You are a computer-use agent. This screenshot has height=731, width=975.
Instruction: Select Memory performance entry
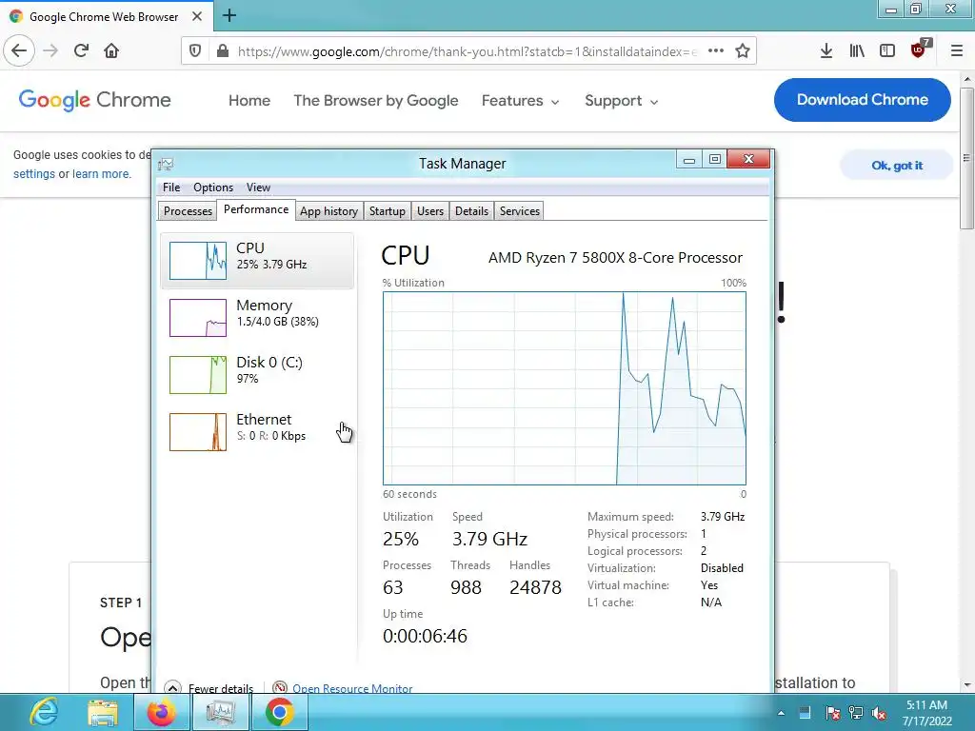(257, 317)
